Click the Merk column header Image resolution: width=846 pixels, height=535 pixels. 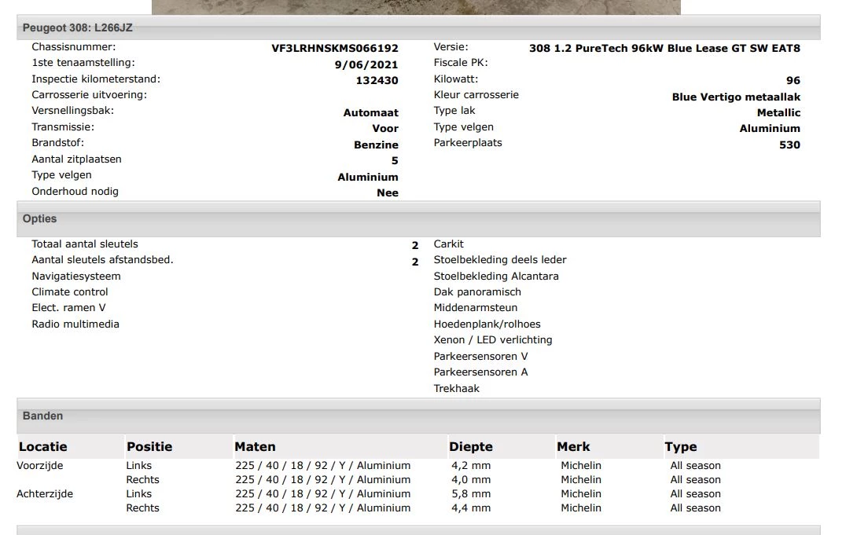pos(573,446)
